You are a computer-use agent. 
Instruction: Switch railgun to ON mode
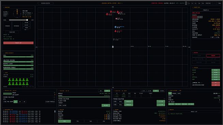[x=101, y=91]
